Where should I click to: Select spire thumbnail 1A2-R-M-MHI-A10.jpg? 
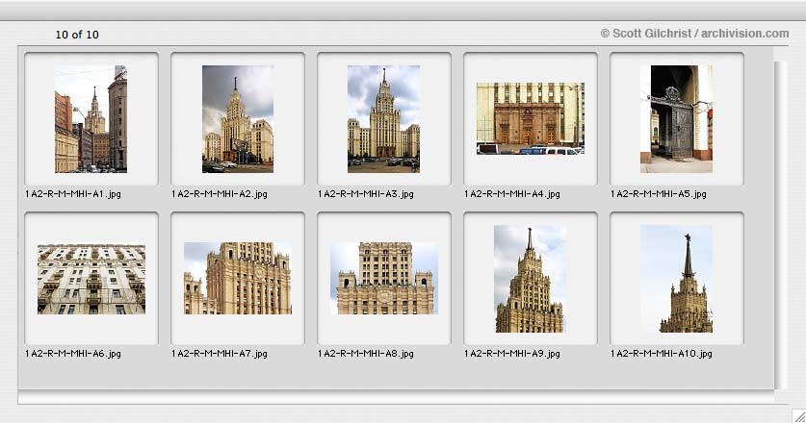click(676, 279)
